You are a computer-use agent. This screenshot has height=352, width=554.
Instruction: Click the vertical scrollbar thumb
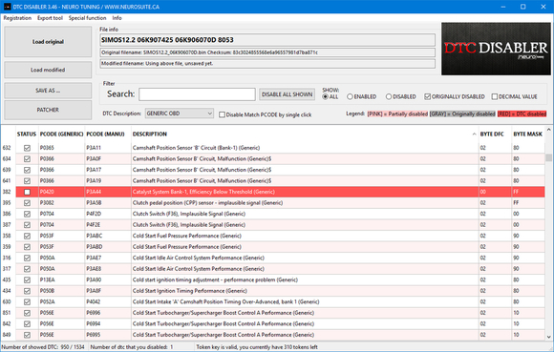click(x=548, y=157)
